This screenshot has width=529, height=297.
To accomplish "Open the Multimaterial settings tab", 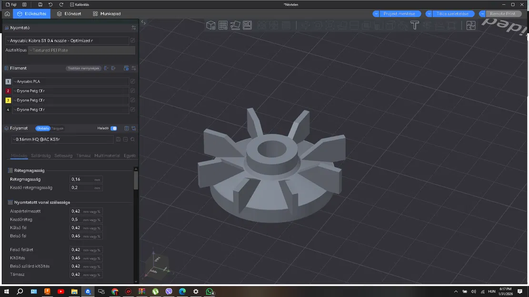I will click(x=107, y=155).
